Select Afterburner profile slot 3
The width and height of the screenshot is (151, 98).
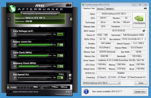[x=25, y=87]
